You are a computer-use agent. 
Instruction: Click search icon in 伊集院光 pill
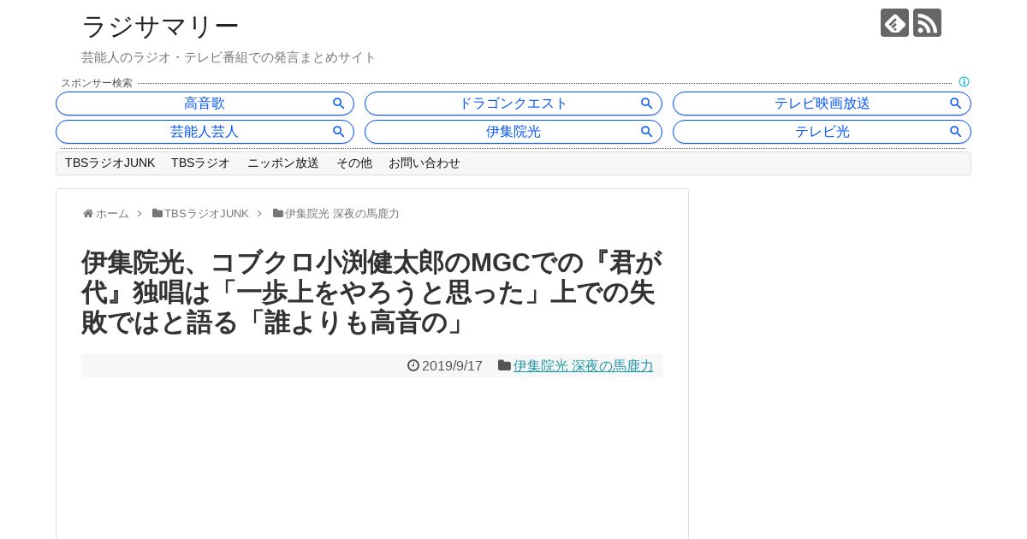pyautogui.click(x=647, y=132)
